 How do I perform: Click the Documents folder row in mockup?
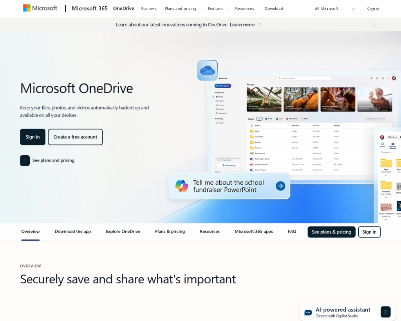pyautogui.click(x=319, y=137)
